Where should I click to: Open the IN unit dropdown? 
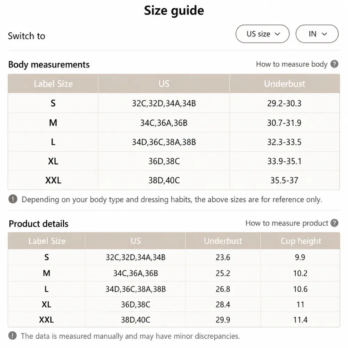[317, 34]
